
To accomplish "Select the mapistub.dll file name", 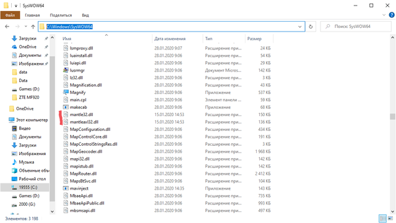I will (82, 166).
